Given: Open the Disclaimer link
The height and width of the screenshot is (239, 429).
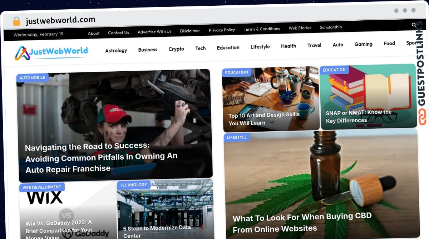Looking at the screenshot, I should [190, 31].
